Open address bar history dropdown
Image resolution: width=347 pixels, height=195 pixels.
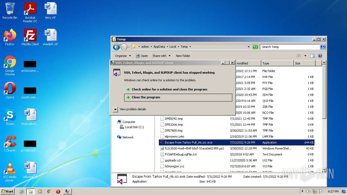pos(249,47)
